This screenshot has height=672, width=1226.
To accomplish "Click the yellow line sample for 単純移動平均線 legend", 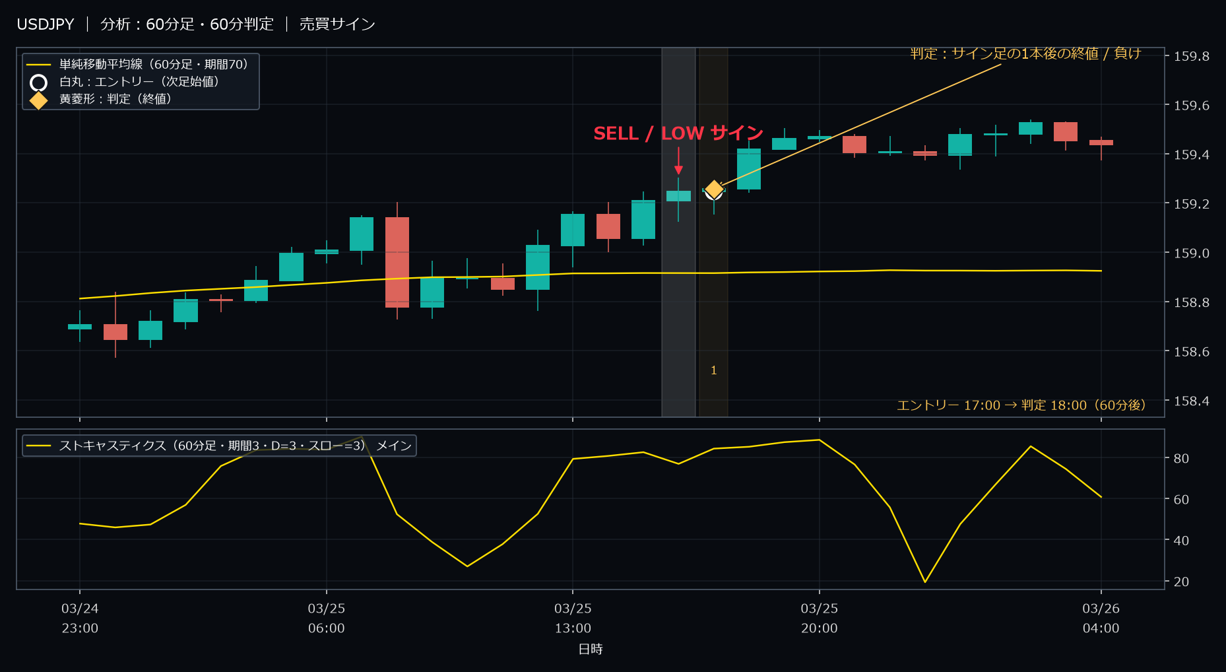I will coord(39,65).
